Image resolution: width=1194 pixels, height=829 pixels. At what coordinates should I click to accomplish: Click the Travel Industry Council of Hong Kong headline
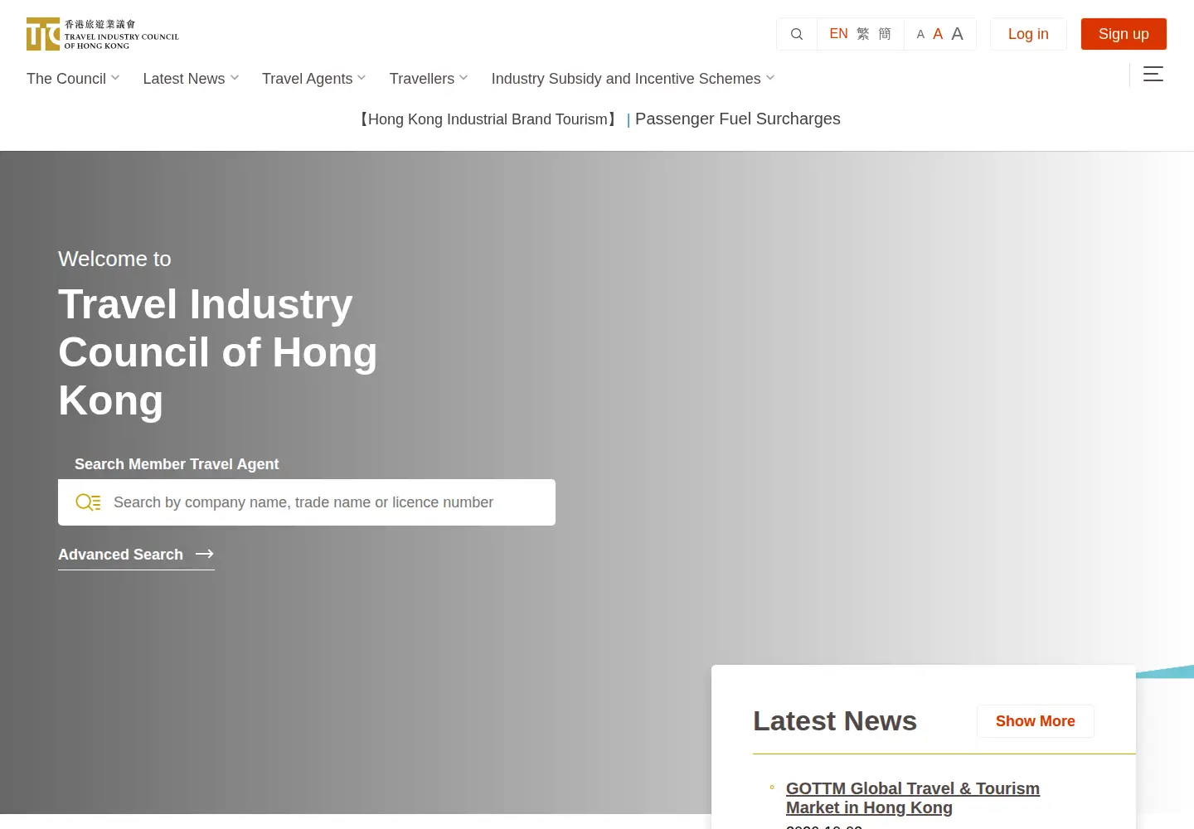[218, 352]
